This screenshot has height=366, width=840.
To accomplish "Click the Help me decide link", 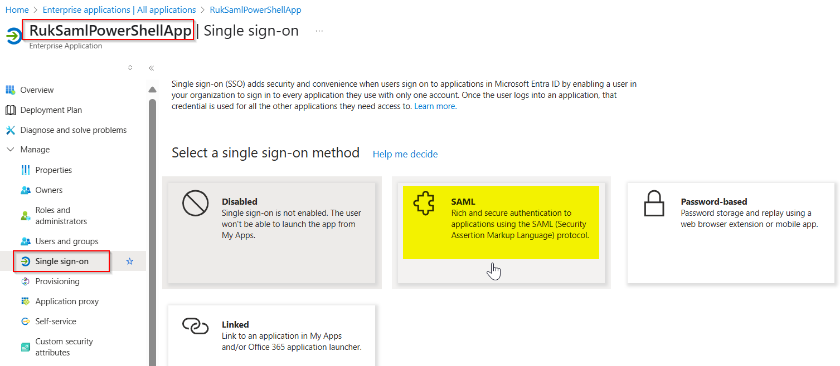I will click(405, 154).
